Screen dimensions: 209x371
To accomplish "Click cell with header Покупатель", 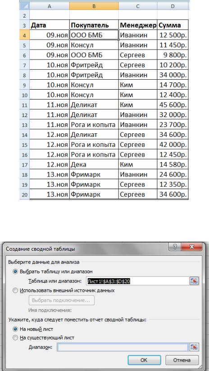I will click(94, 25).
